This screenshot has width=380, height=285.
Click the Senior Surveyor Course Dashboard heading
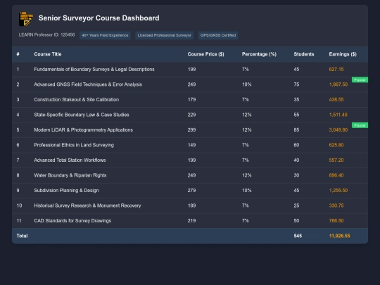(x=99, y=18)
